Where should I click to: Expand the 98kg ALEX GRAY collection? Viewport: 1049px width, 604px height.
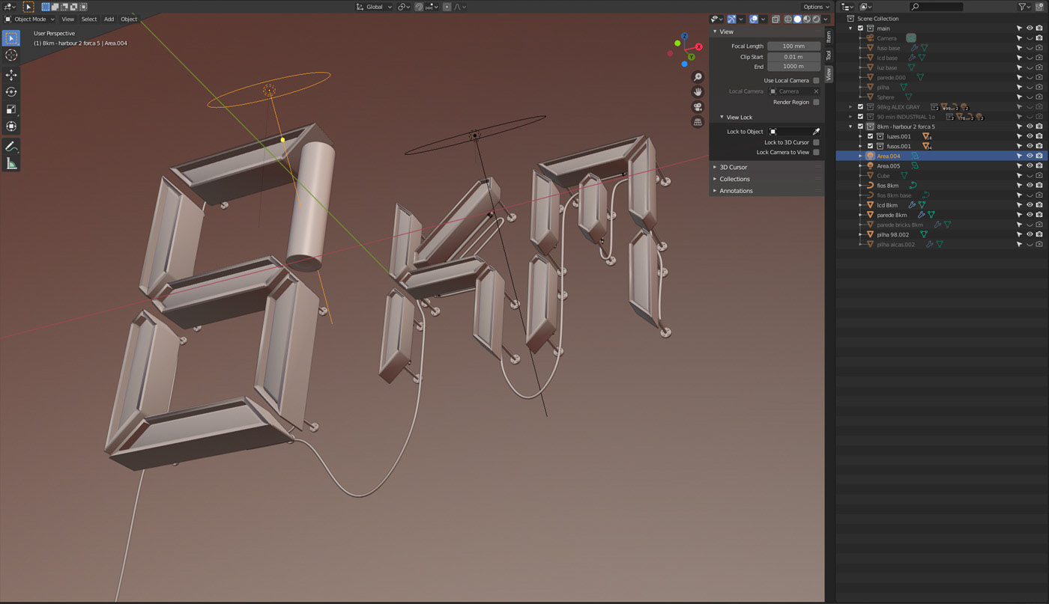[850, 107]
